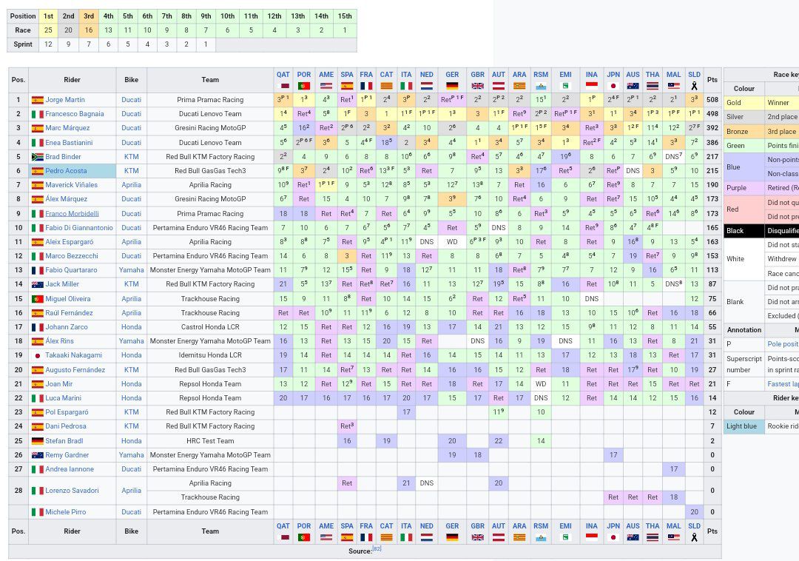The height and width of the screenshot is (561, 799).
Task: Click the Pertamina Enduro VR46 Racing Team cell in Bezzecchi's row
Action: [x=210, y=256]
